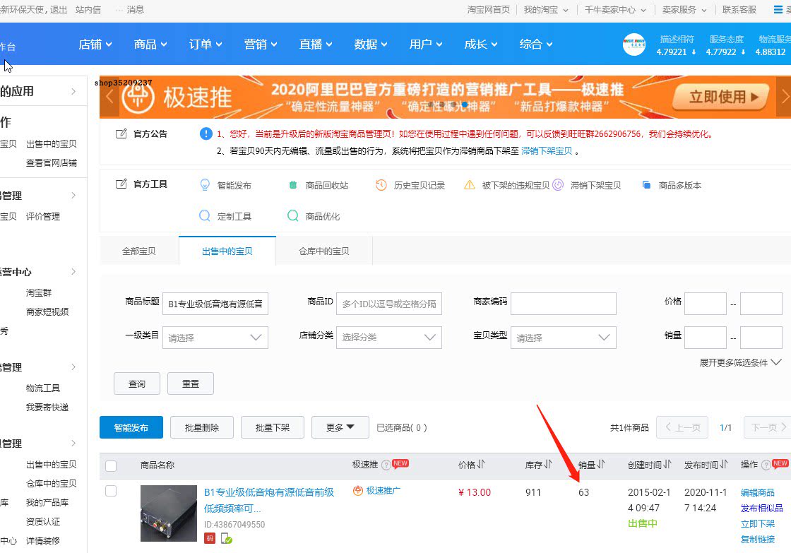This screenshot has height=553, width=791.
Task: Open the 一级类目 dropdown
Action: (x=215, y=338)
